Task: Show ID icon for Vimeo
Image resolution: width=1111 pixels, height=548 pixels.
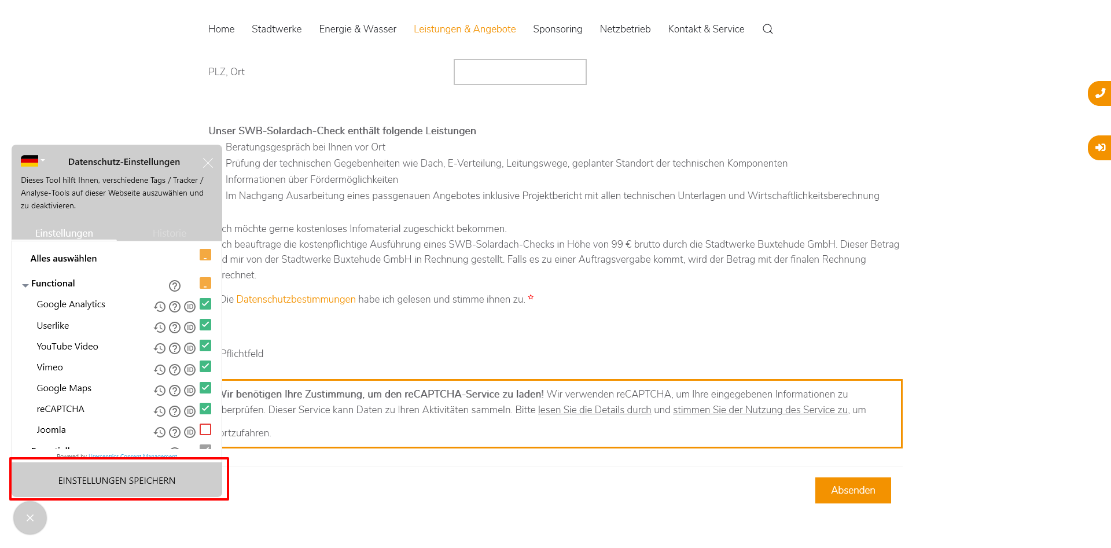Action: tap(190, 370)
